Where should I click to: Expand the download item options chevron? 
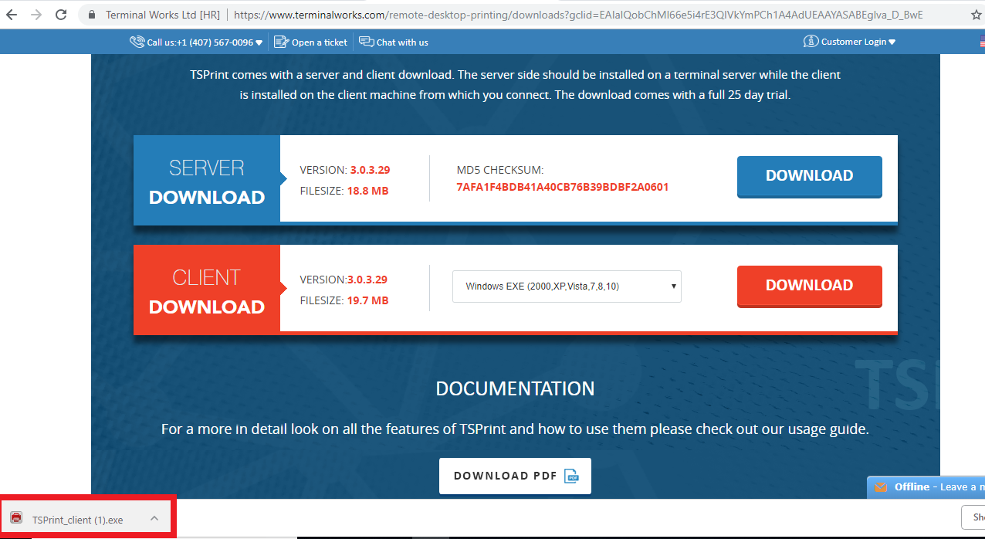coord(154,518)
